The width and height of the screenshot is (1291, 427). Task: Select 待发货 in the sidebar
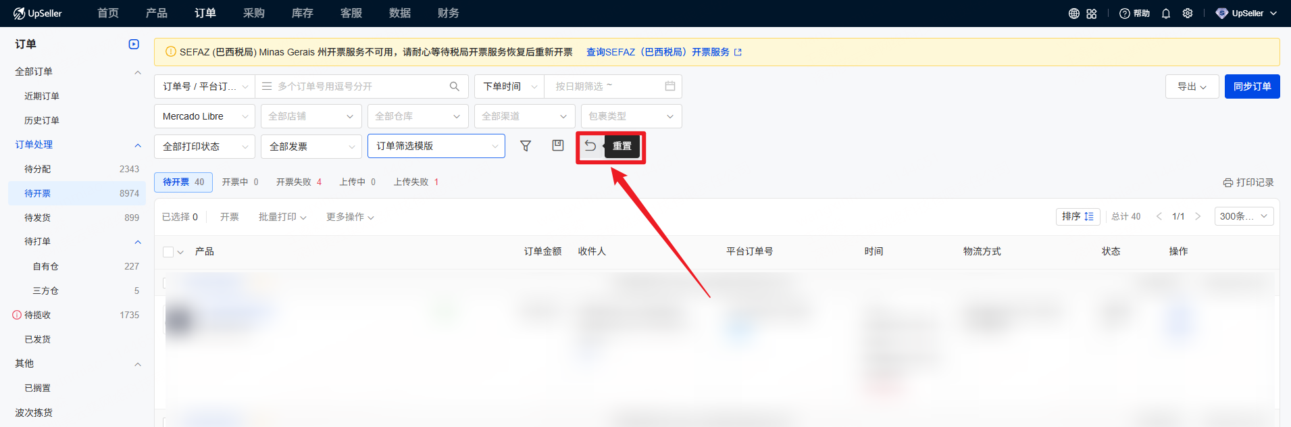[38, 218]
